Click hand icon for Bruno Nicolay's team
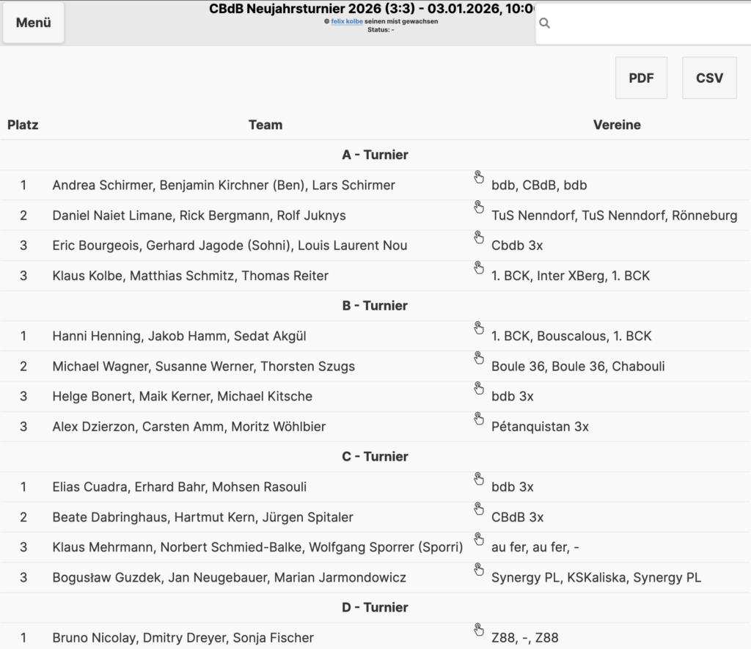The image size is (751, 649). 479,630
